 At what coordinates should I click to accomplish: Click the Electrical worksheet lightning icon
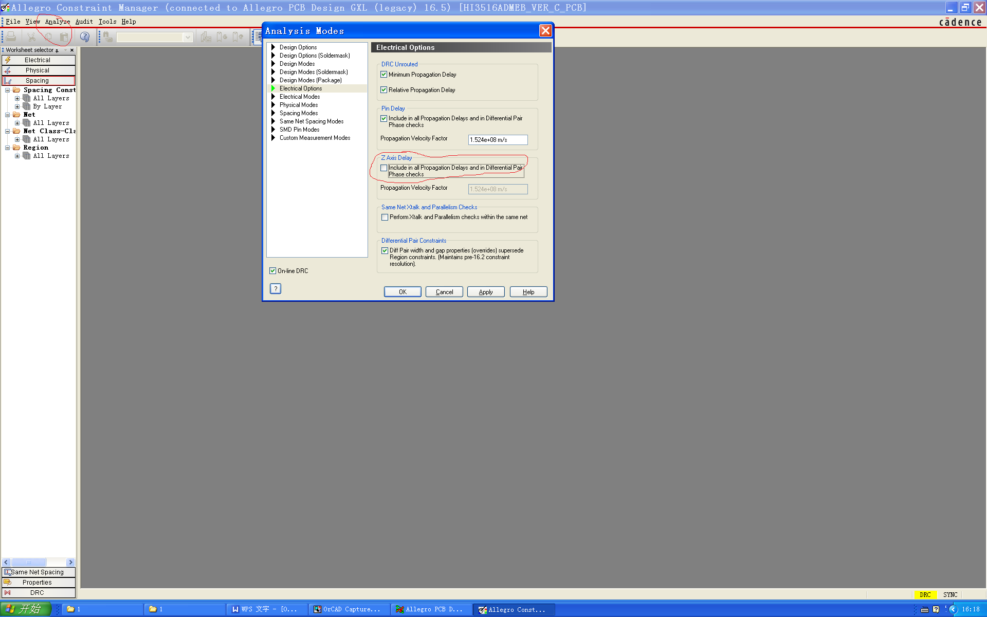coord(8,60)
